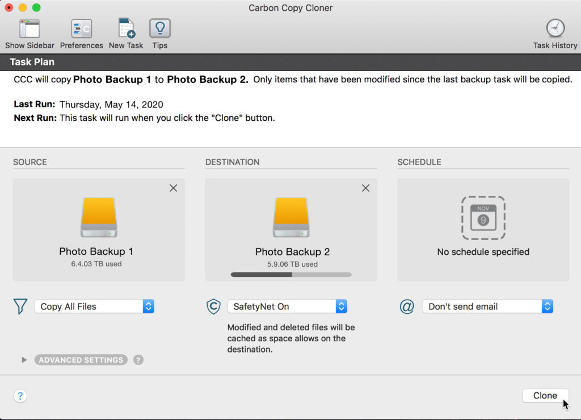Click the email @ icon
The width and height of the screenshot is (581, 420).
(x=407, y=306)
